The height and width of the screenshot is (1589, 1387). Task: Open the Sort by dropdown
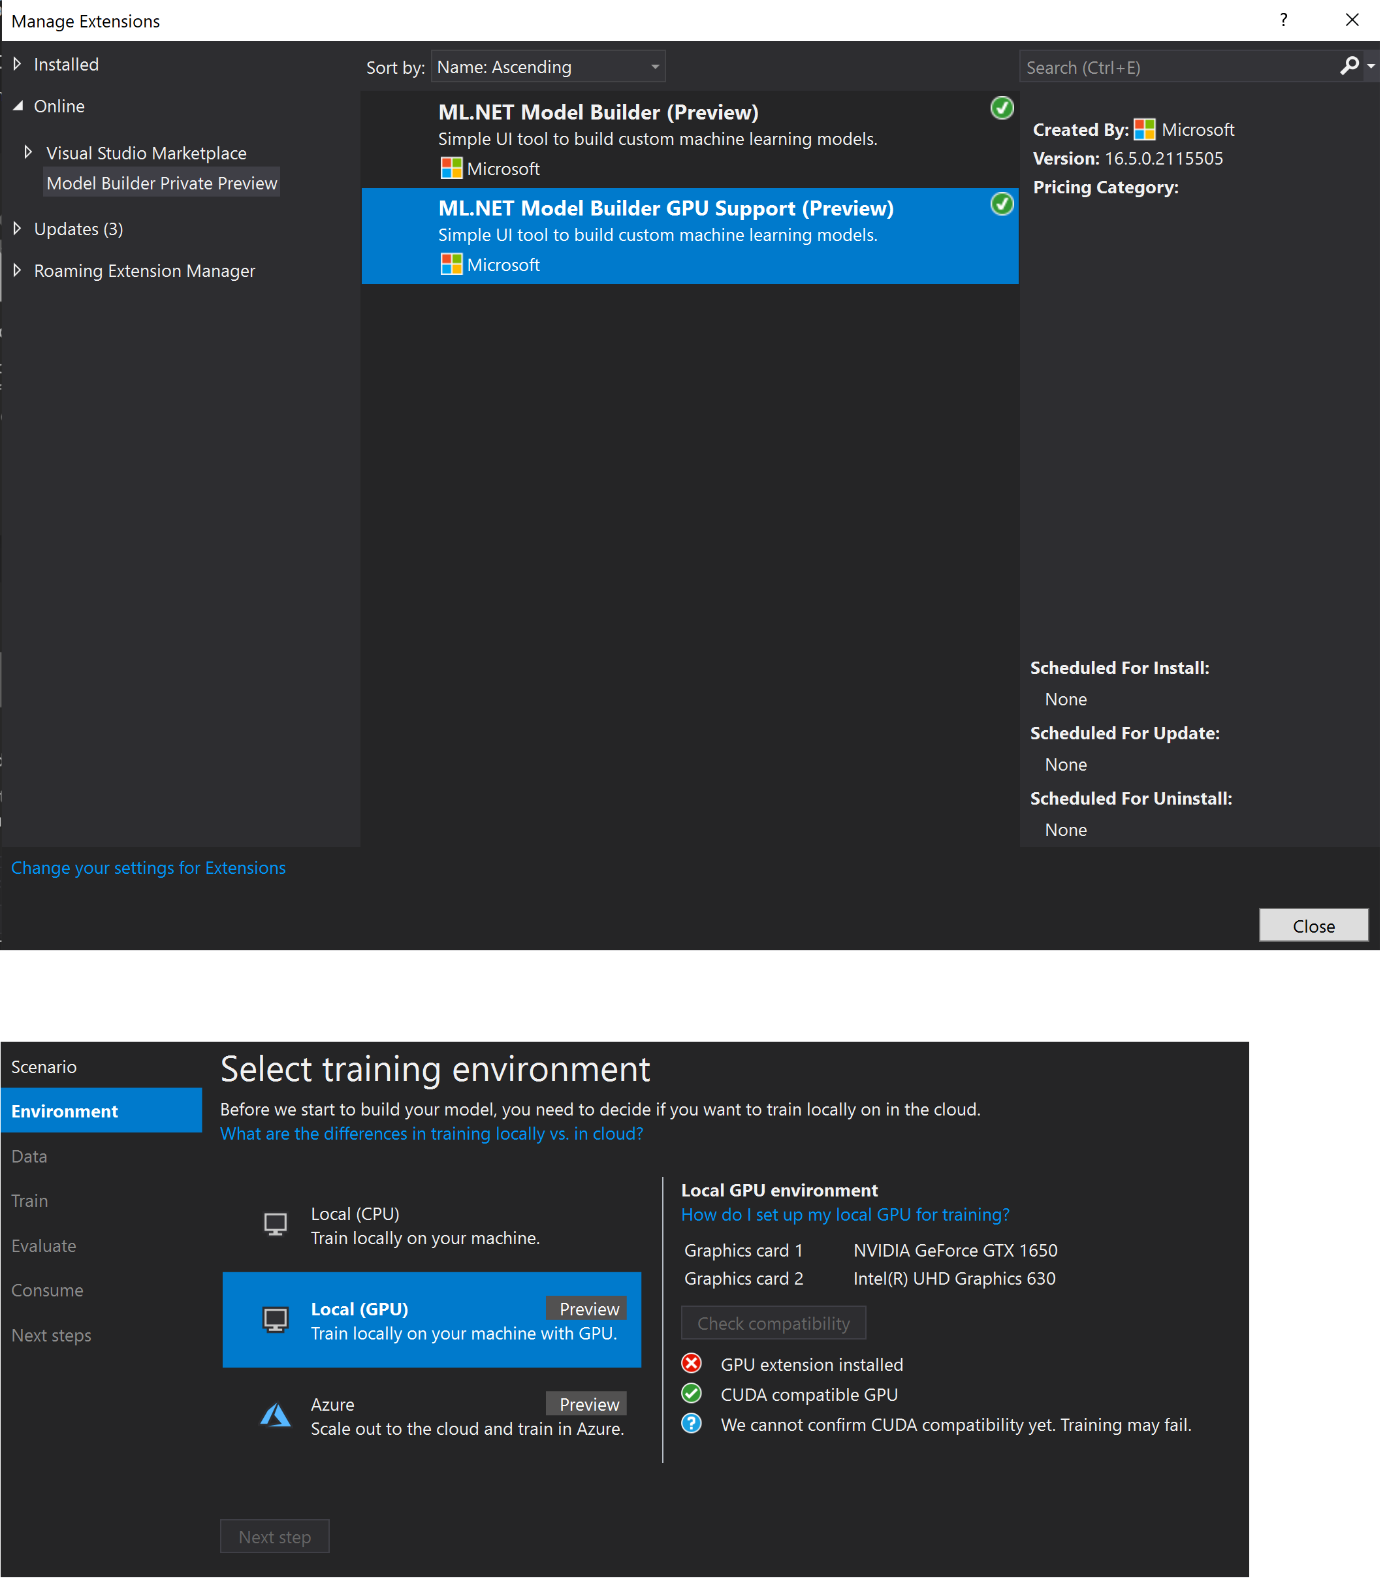click(x=547, y=67)
